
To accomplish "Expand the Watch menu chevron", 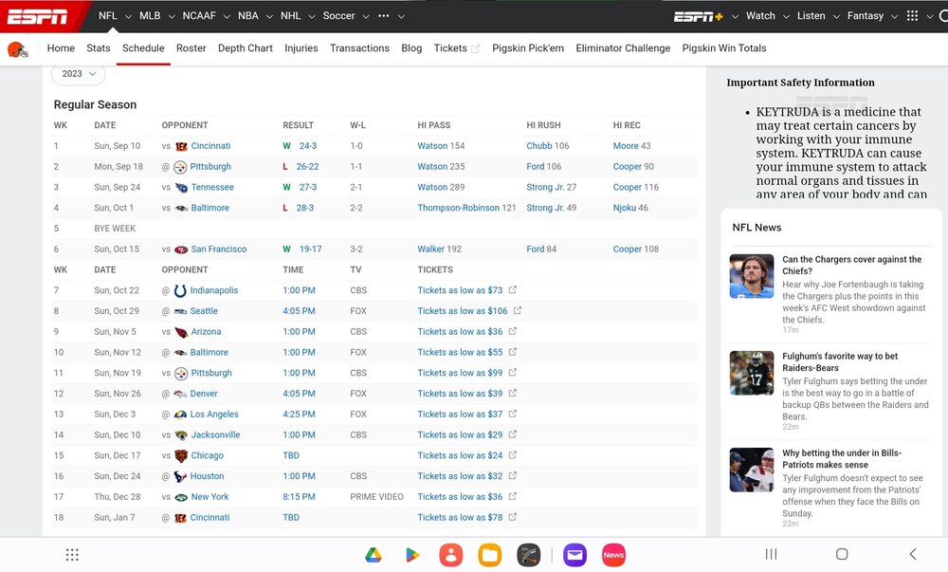I will pyautogui.click(x=786, y=17).
